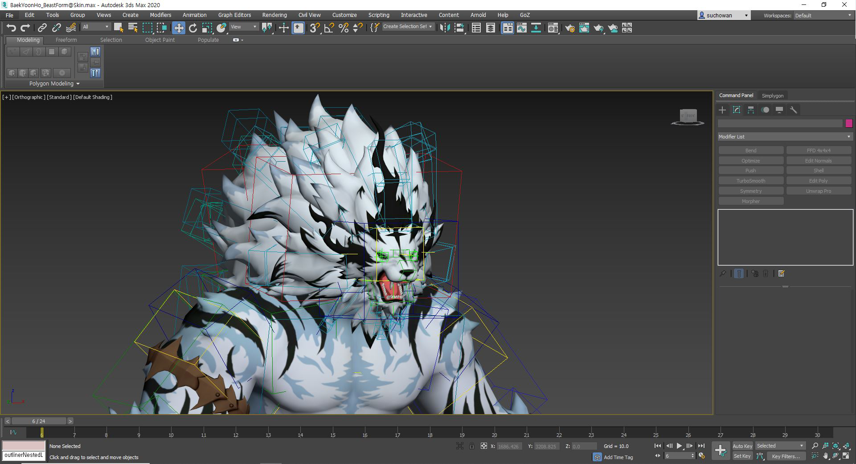Switch to the Create panel plus icon

pyautogui.click(x=722, y=110)
